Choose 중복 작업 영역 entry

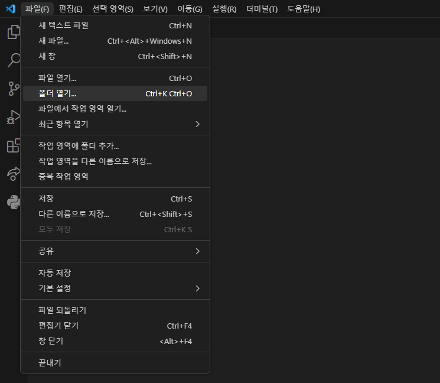[115, 177]
